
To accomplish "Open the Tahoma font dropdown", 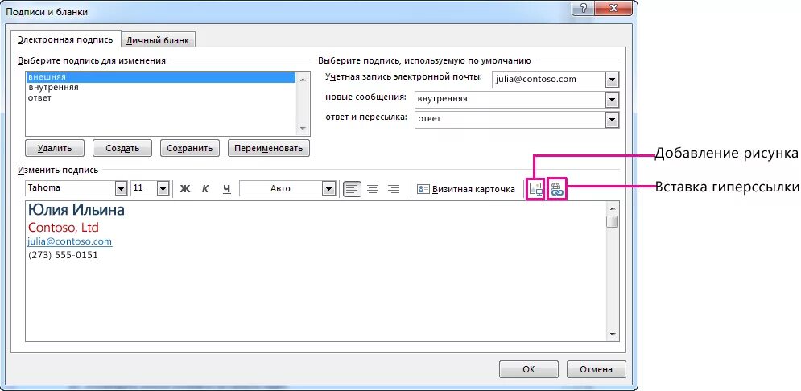I will pyautogui.click(x=121, y=188).
